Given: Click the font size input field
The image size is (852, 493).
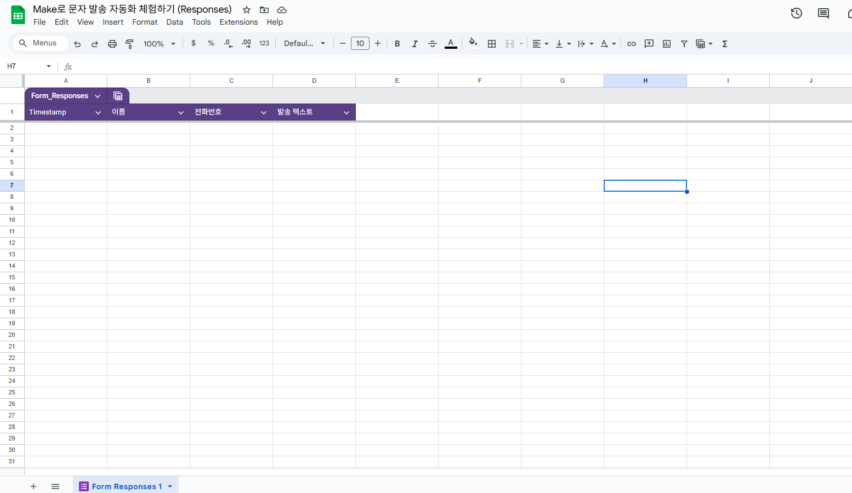Looking at the screenshot, I should pos(360,44).
